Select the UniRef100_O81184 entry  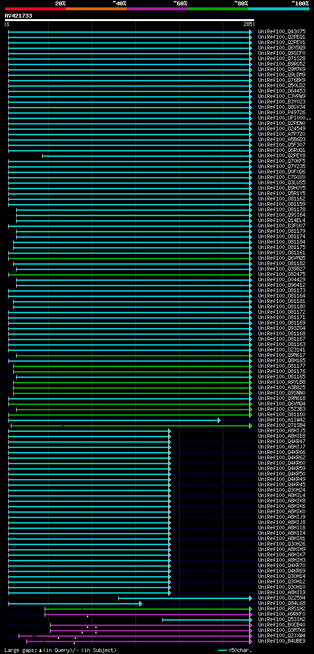tap(282, 242)
